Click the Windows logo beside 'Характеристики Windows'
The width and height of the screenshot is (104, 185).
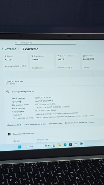click(x=9, y=134)
